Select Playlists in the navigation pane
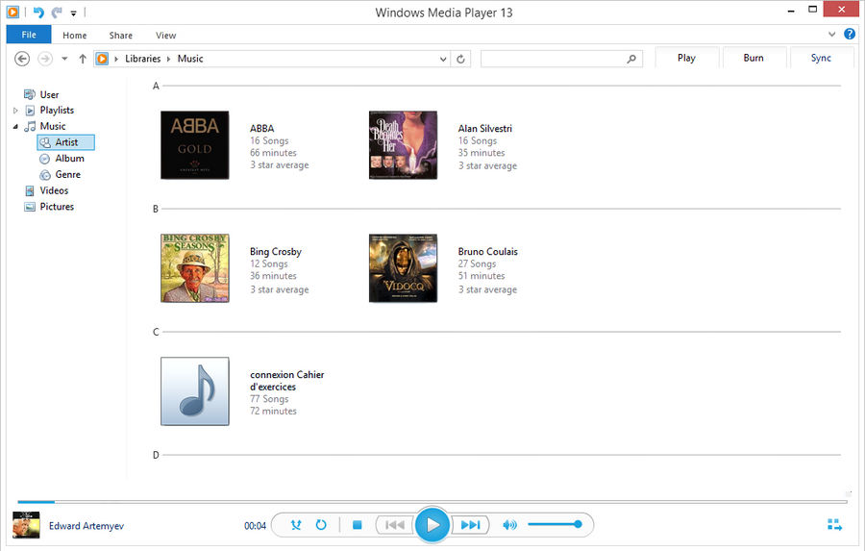The width and height of the screenshot is (865, 551). click(57, 111)
